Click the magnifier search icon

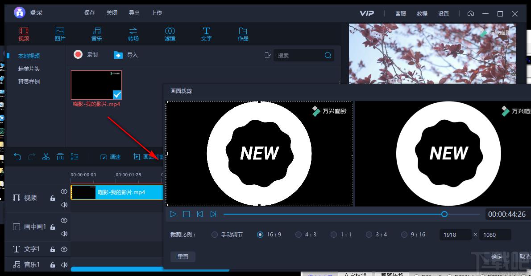point(328,55)
